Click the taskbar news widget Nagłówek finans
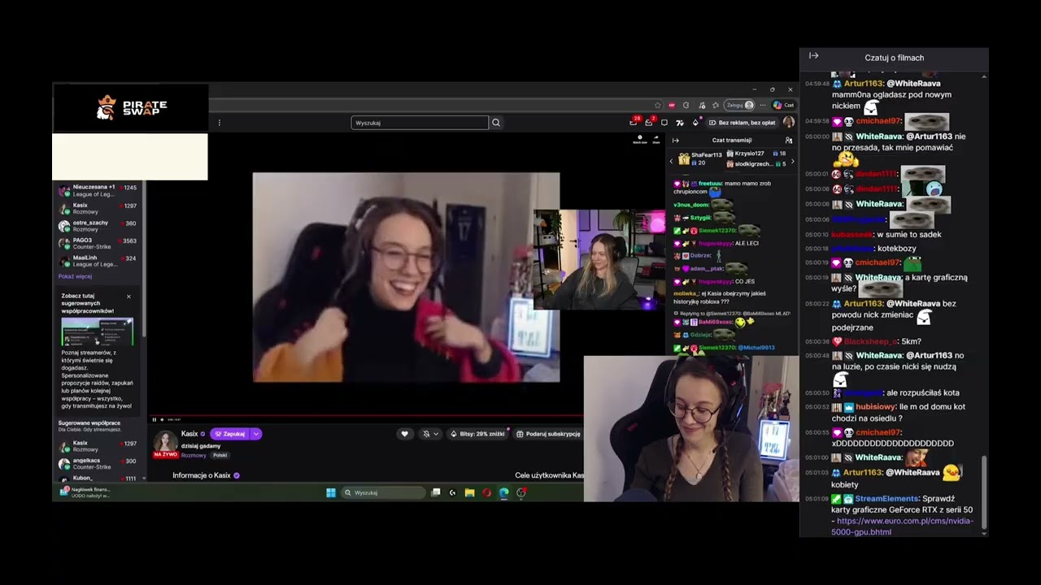Image resolution: width=1041 pixels, height=585 pixels. pos(85,492)
